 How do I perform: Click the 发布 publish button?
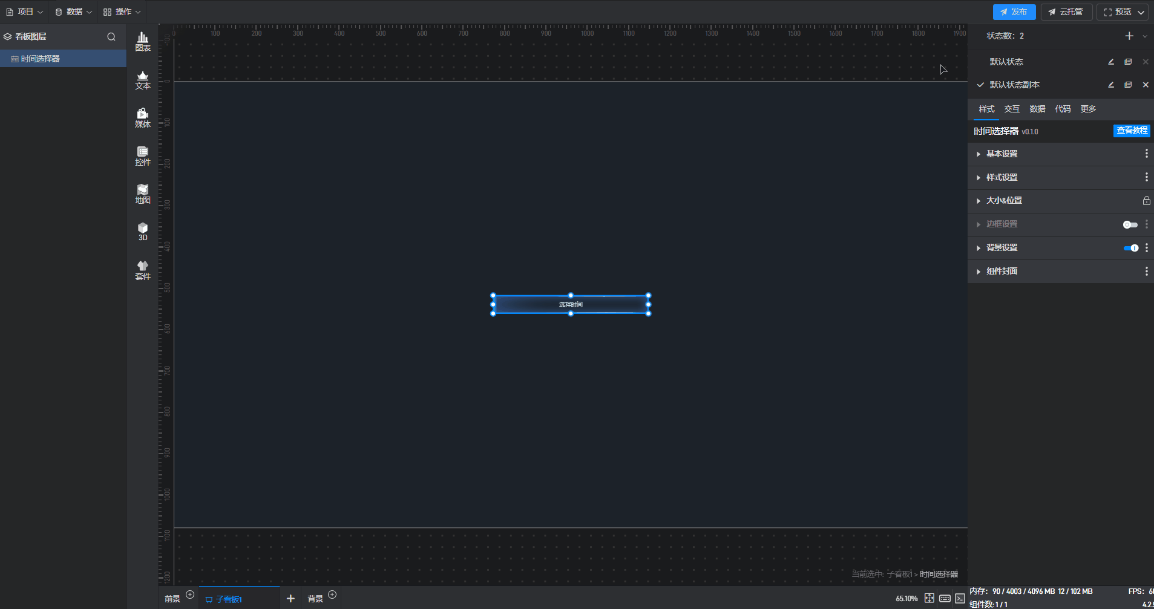point(1014,12)
